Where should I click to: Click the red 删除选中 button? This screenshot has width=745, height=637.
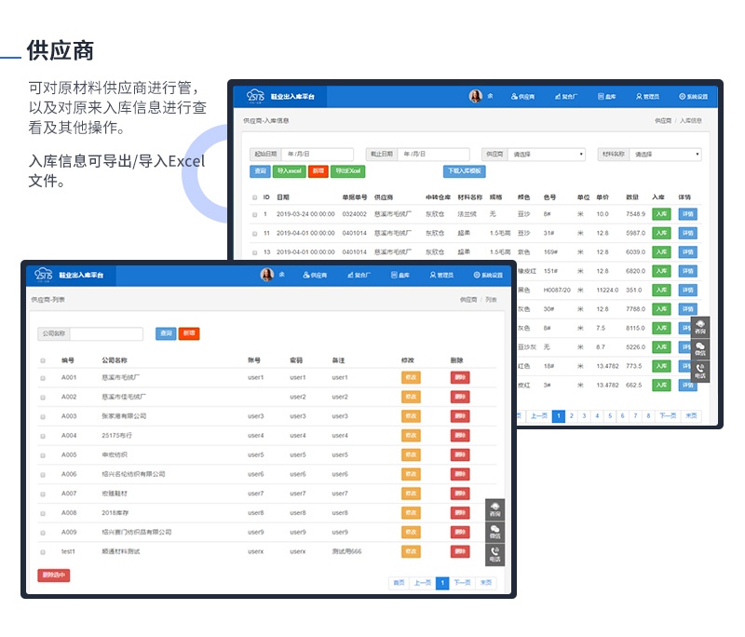[53, 576]
